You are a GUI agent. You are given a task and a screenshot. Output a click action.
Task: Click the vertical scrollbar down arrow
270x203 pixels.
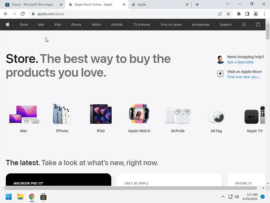coord(268,183)
